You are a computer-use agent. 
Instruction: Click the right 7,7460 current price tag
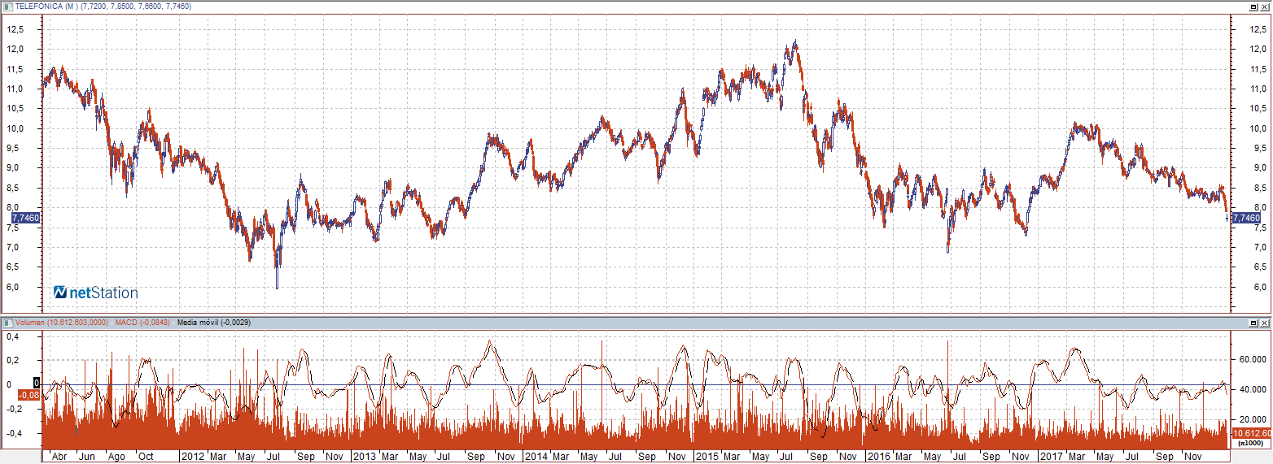point(1246,218)
